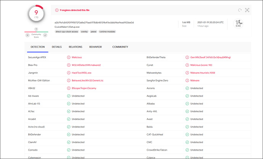Click Cynet malicious alert icon
The width and height of the screenshot is (263, 159).
pos(187,65)
